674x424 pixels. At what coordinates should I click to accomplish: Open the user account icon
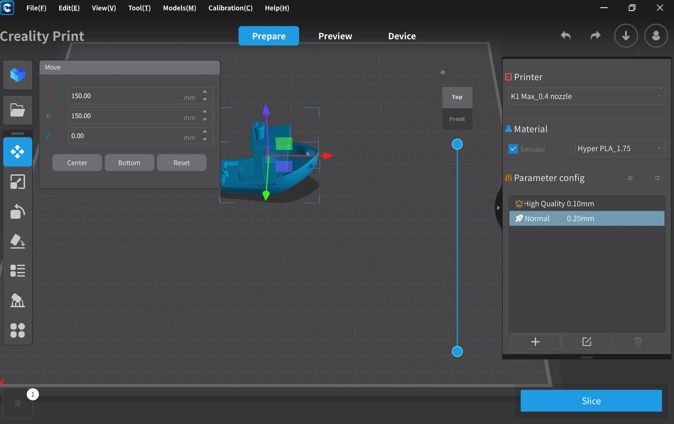pos(656,36)
